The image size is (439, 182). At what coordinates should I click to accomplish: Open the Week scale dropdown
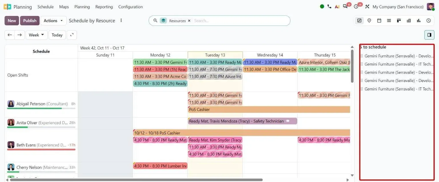pos(37,35)
